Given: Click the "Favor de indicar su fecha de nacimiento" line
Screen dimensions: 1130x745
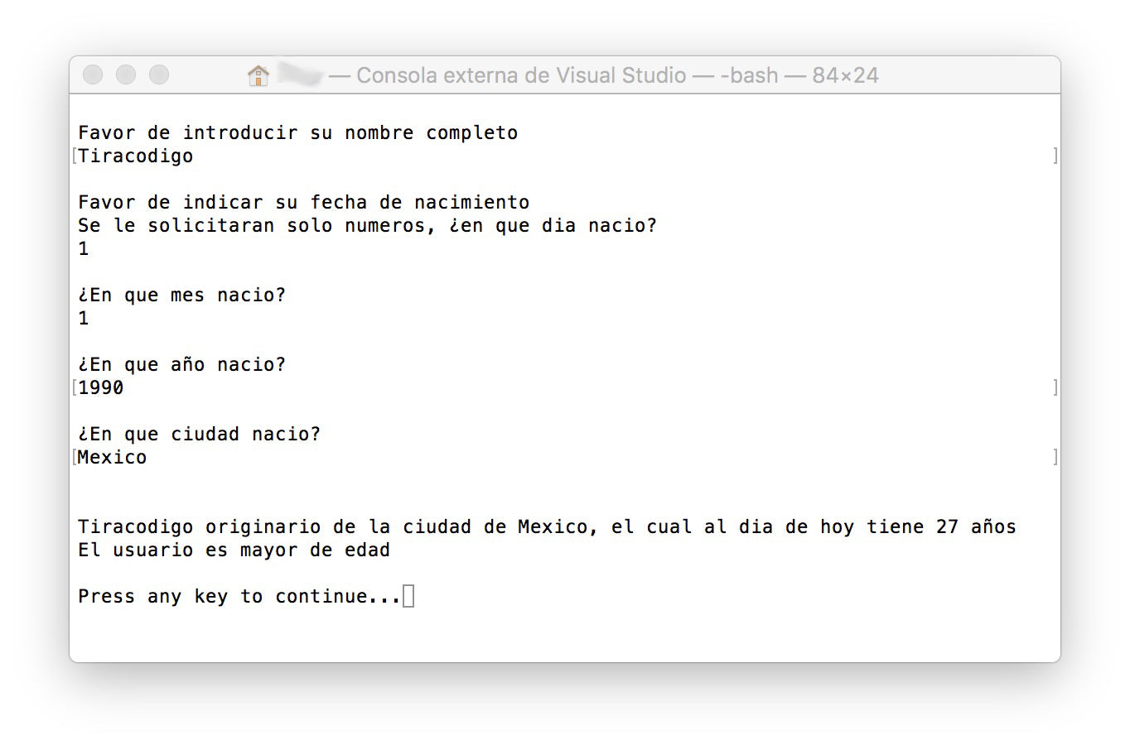Looking at the screenshot, I should (303, 202).
